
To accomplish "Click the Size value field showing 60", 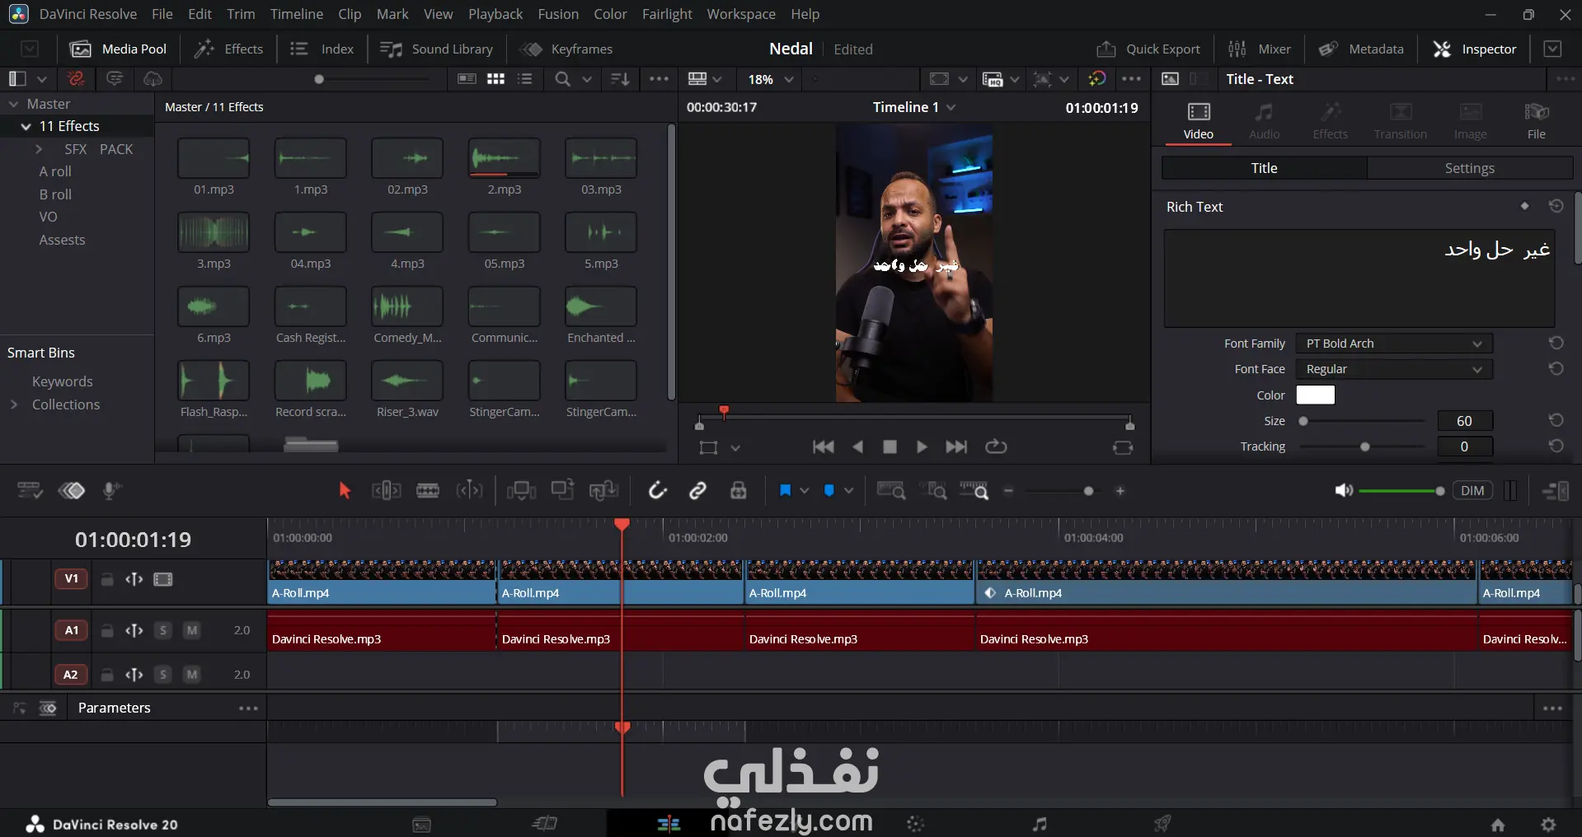I will point(1464,421).
